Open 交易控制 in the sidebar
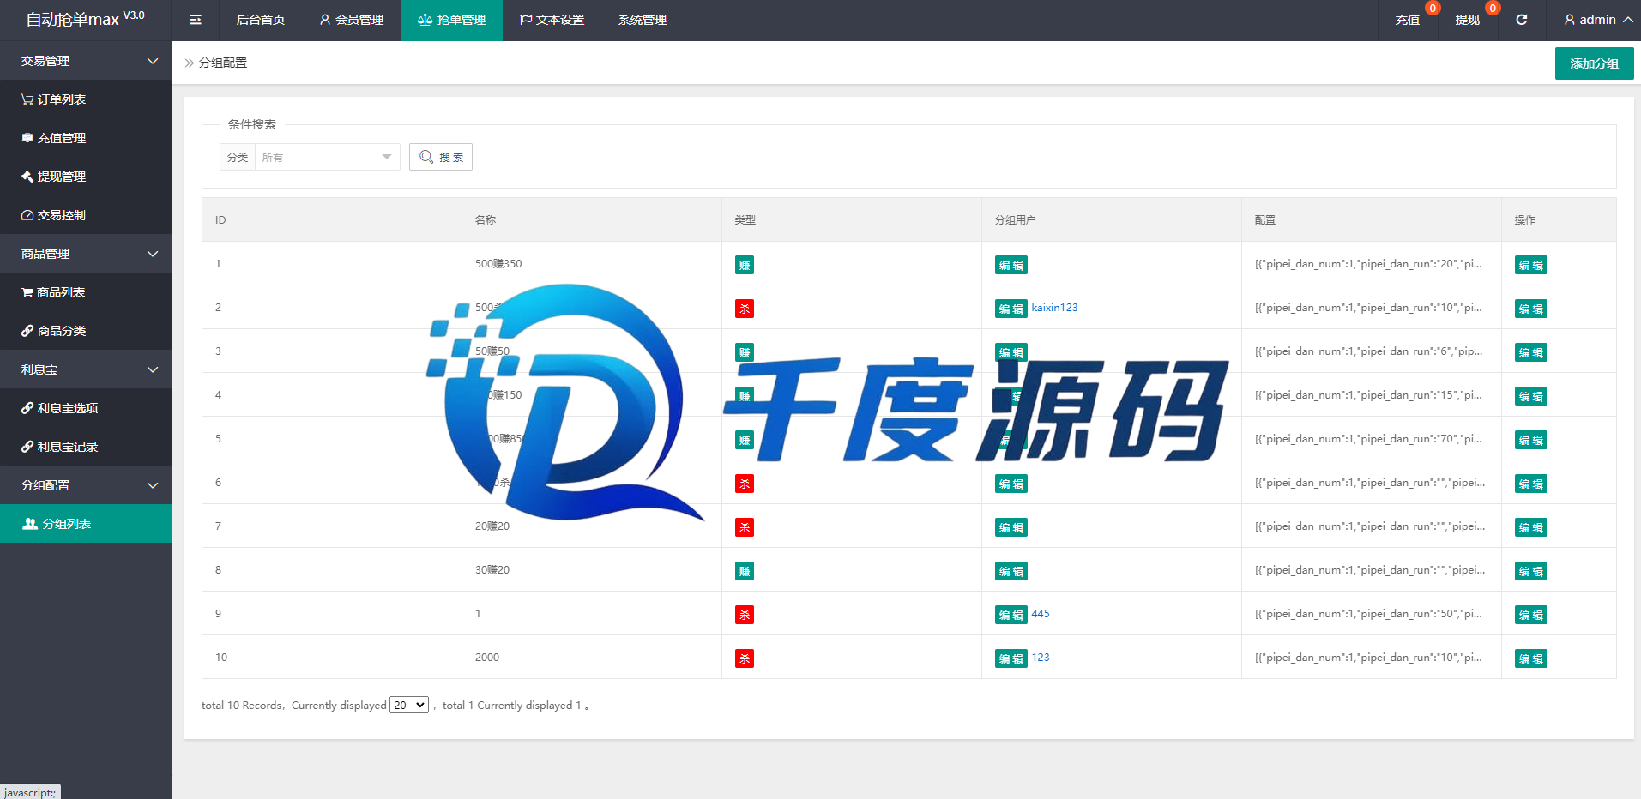 click(86, 215)
